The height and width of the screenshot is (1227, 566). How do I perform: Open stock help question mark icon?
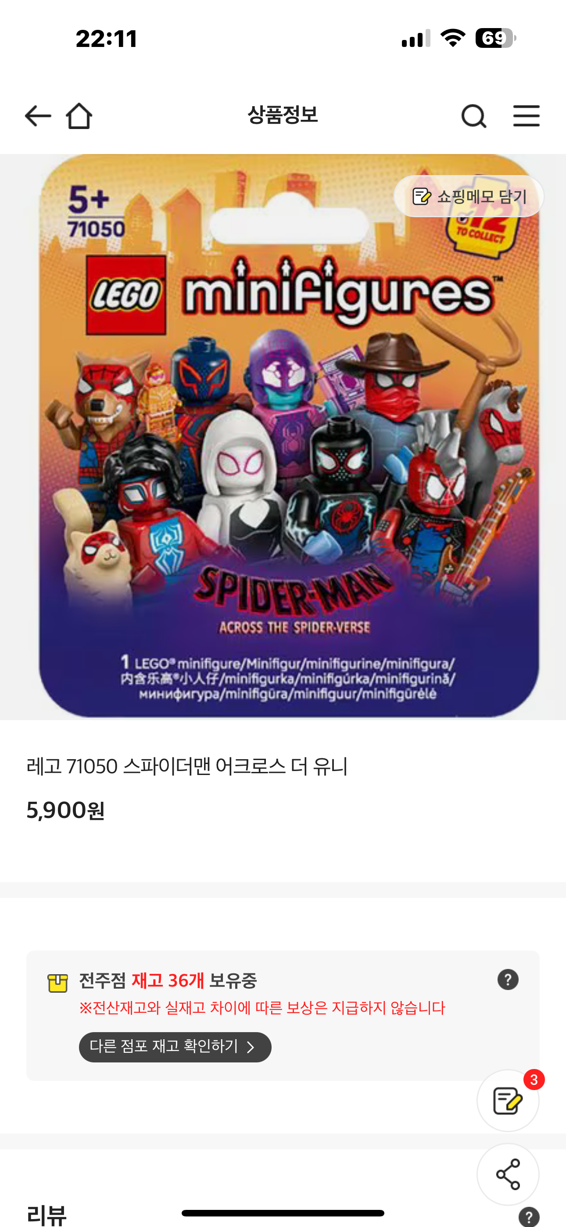coord(508,980)
